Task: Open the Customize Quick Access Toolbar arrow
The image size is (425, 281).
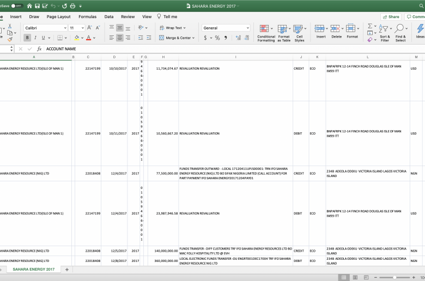Action: click(x=81, y=5)
